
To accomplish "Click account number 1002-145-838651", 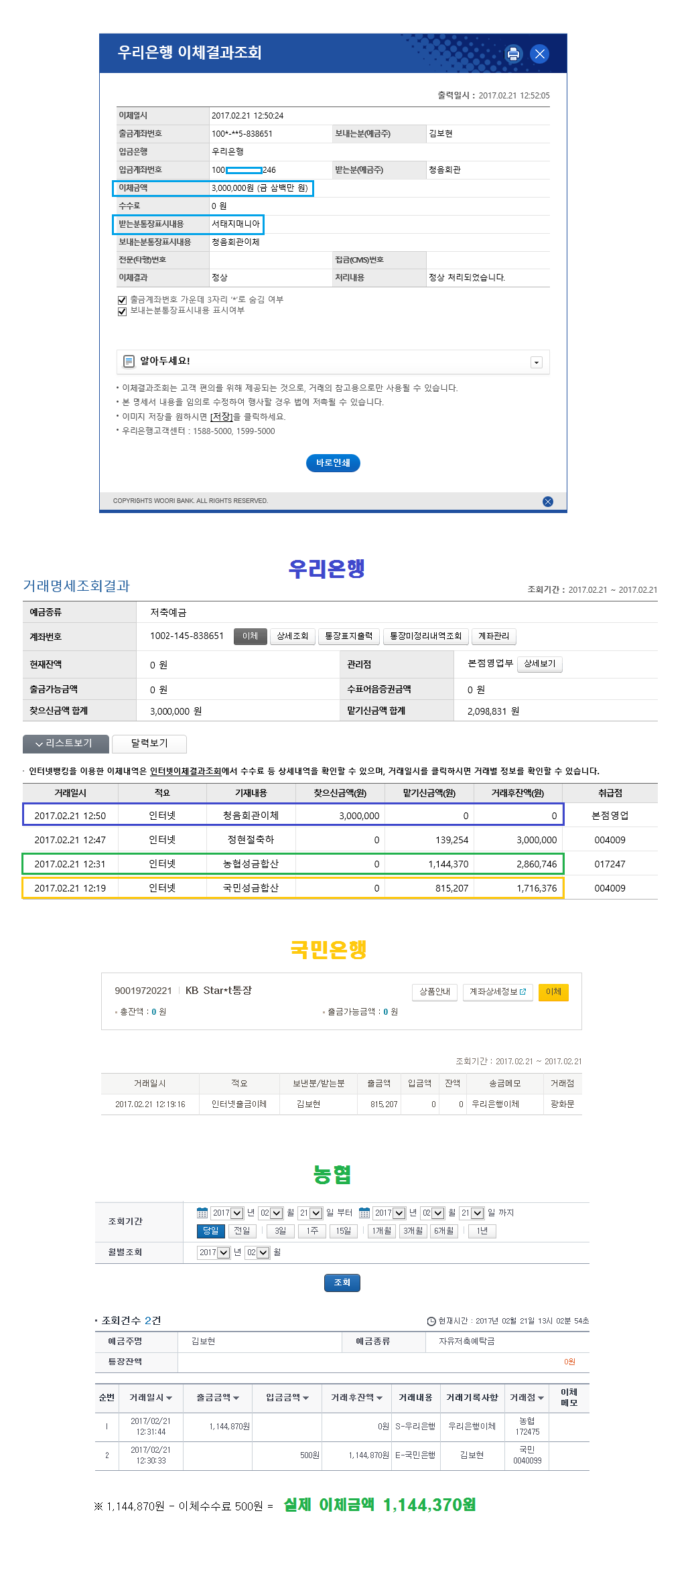I will tap(187, 636).
